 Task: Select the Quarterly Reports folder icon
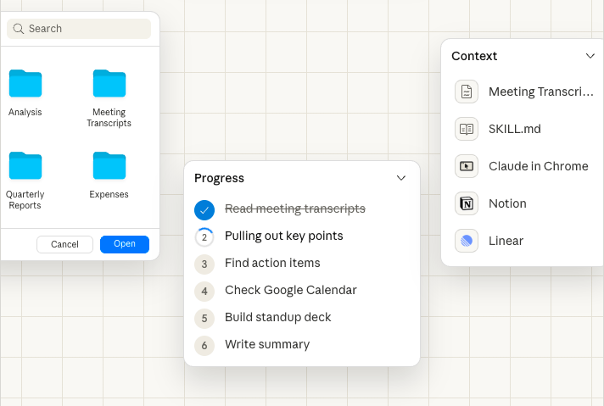click(x=25, y=165)
